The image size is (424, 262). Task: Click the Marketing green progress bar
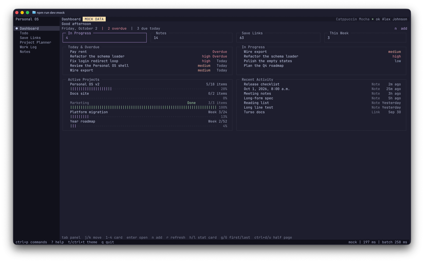point(143,107)
